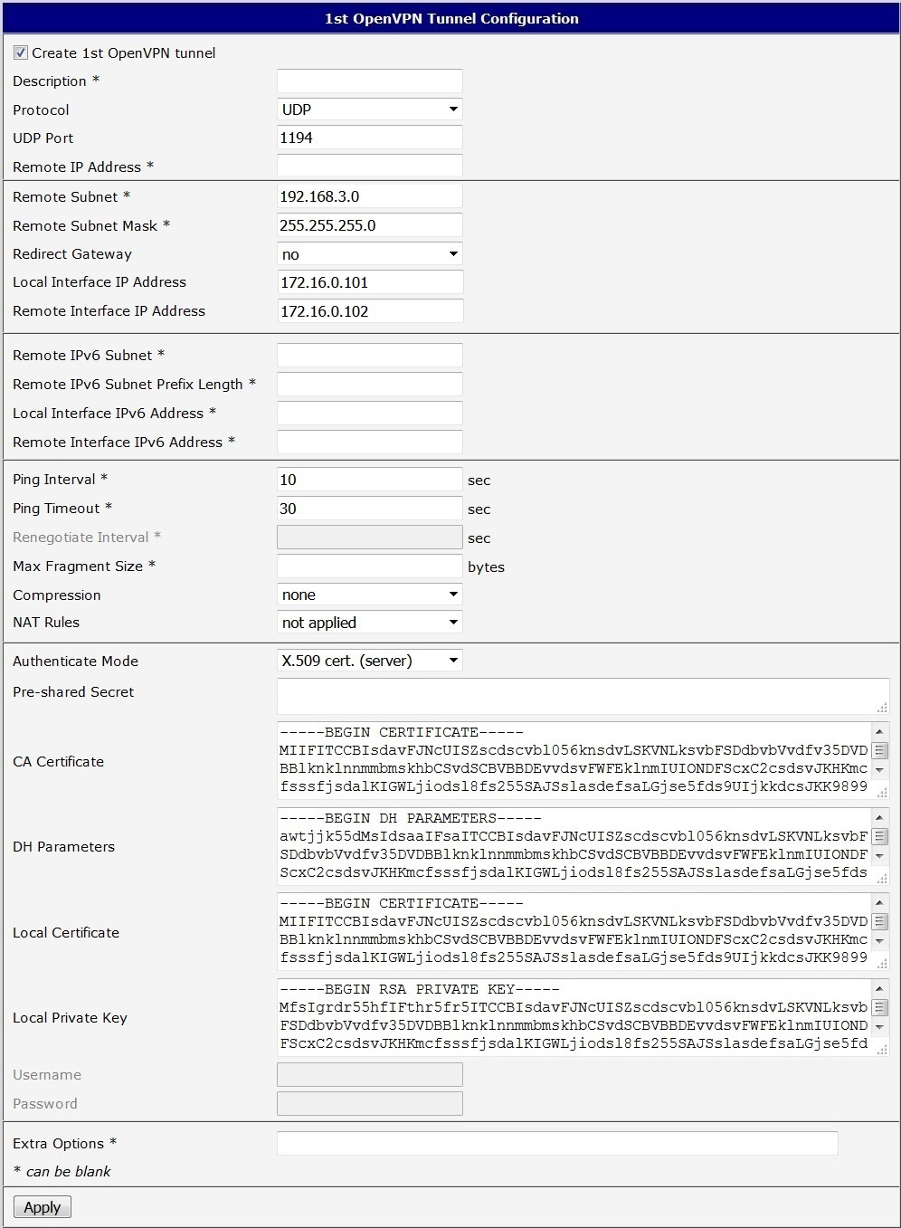Open the Authenticate Mode dropdown
This screenshot has height=1228, width=901.
pos(369,661)
